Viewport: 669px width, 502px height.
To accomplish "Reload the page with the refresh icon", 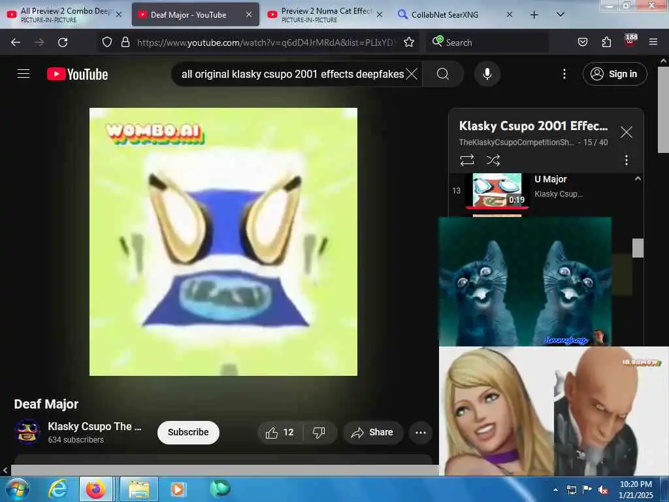I will point(63,42).
